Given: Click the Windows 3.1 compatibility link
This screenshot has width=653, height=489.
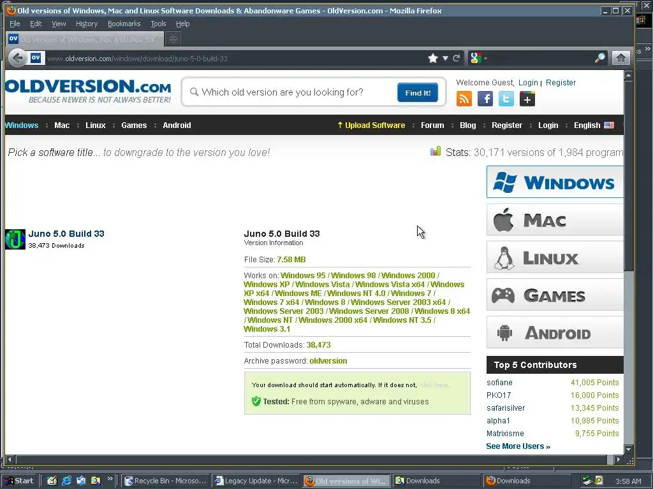Looking at the screenshot, I should (267, 329).
